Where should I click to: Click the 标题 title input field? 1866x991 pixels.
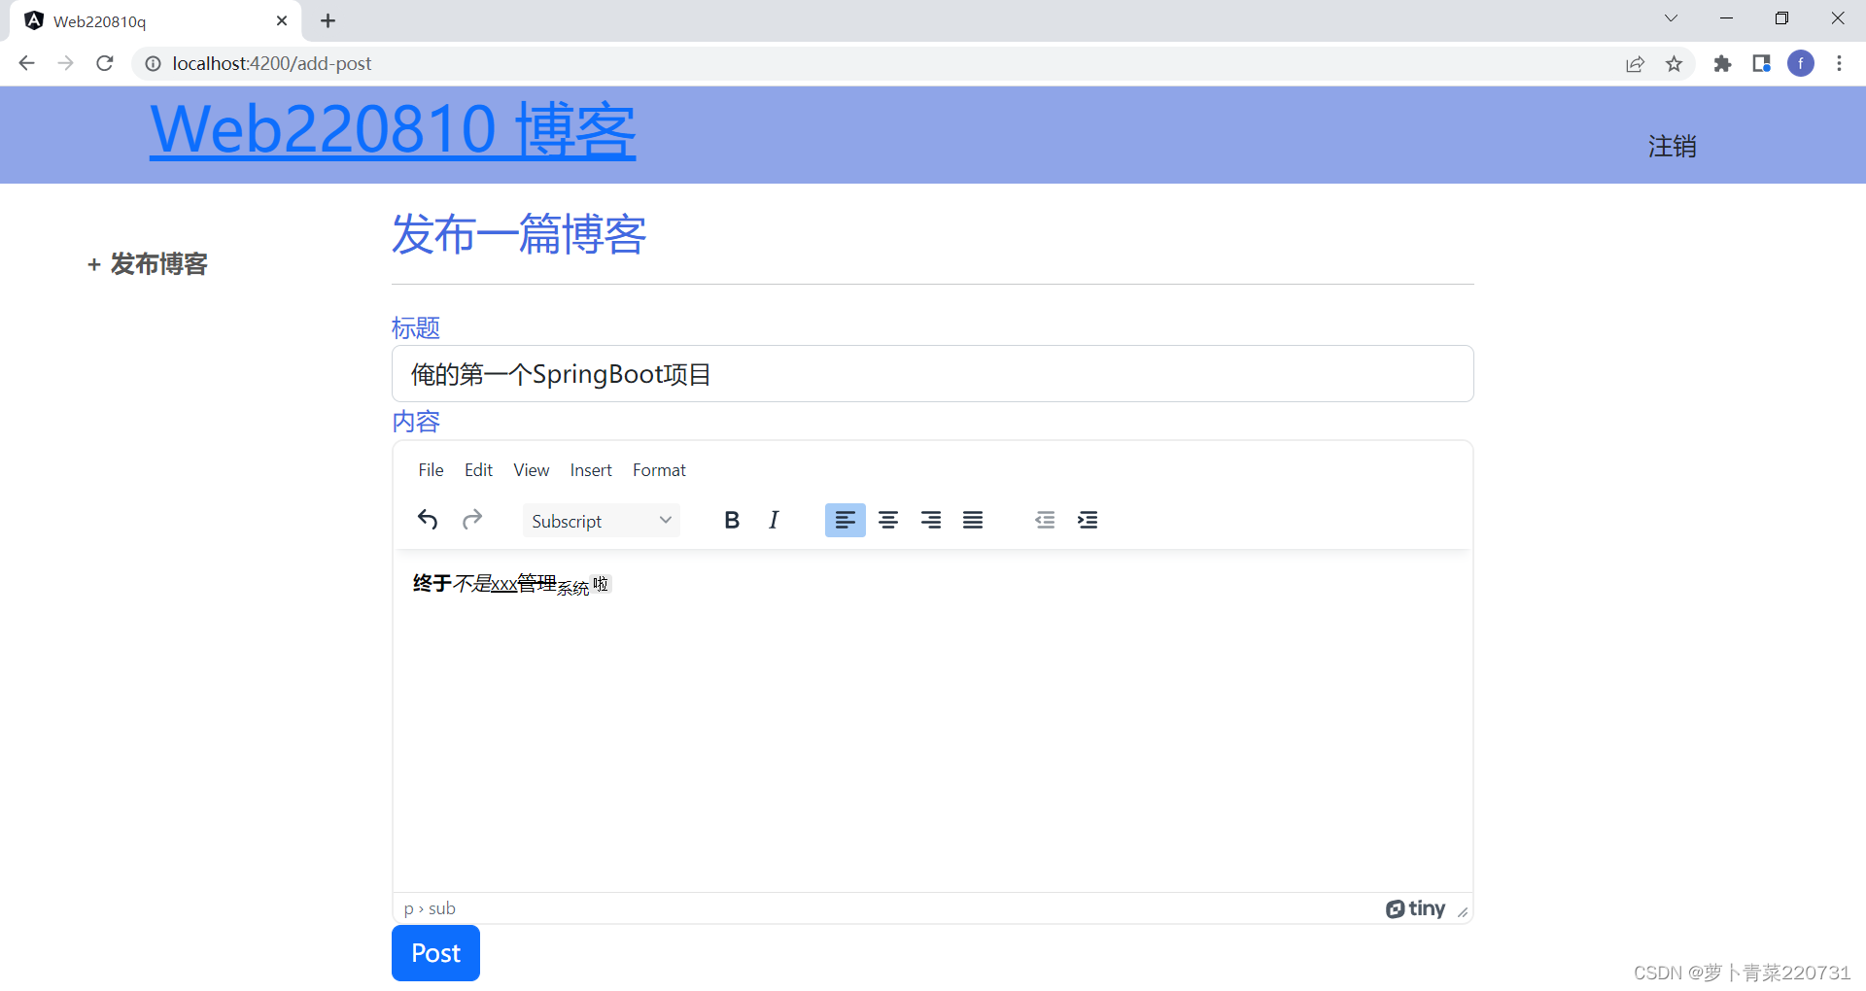pos(932,373)
